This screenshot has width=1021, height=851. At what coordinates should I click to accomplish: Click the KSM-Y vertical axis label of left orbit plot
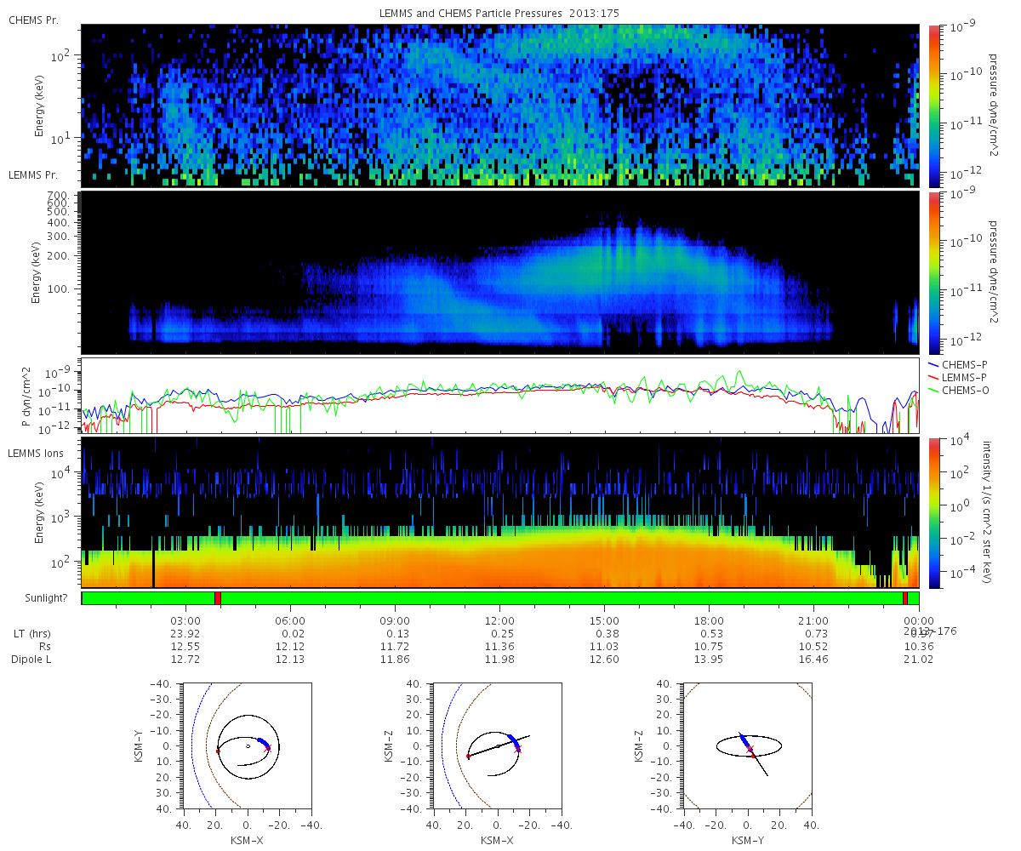click(x=140, y=745)
